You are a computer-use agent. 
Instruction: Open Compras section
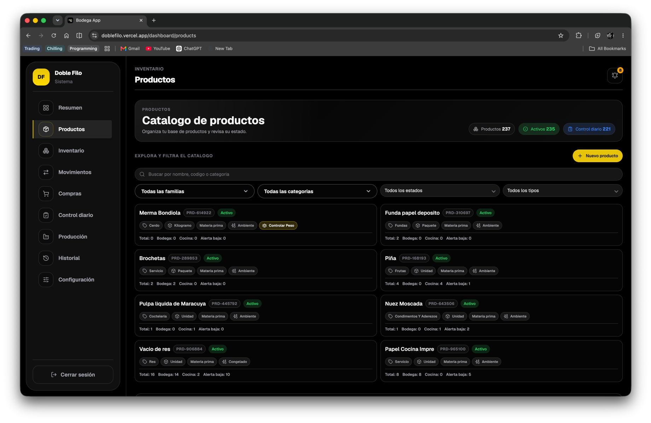[x=72, y=194]
